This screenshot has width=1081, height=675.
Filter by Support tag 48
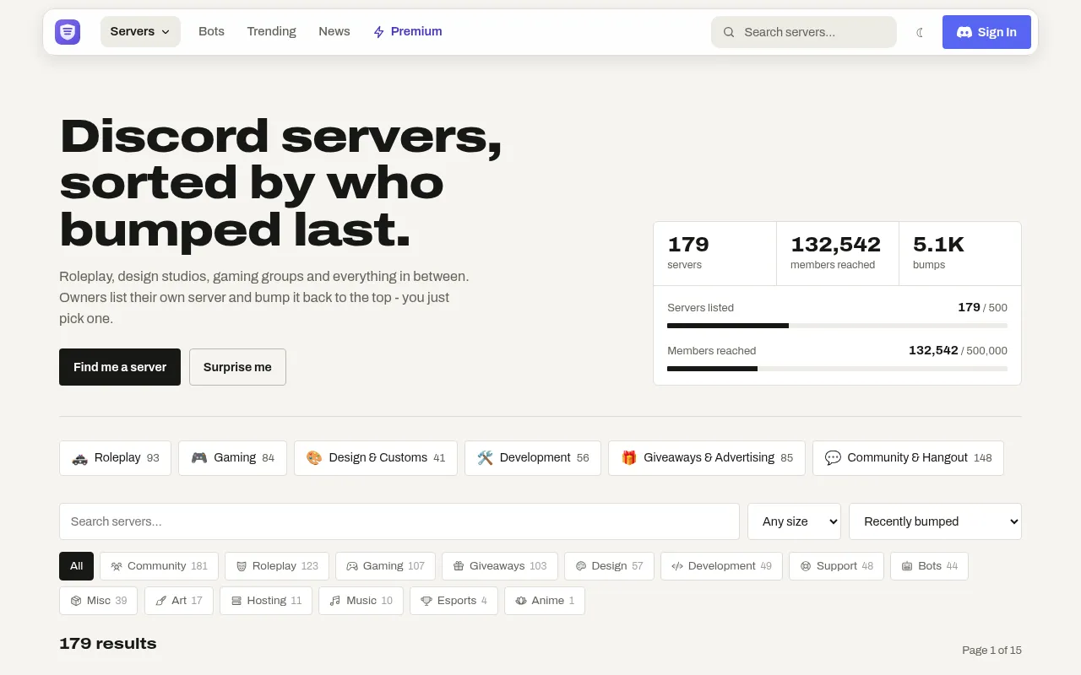(x=836, y=566)
